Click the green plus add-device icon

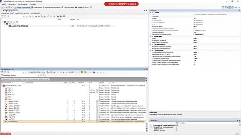48,72
